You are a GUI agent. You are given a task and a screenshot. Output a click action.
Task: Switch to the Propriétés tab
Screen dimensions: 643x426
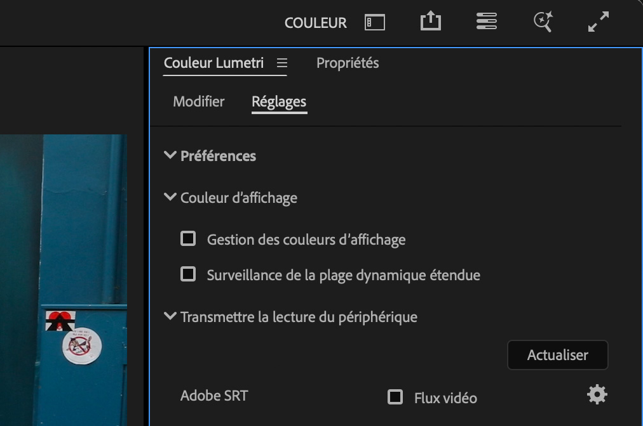pyautogui.click(x=348, y=63)
